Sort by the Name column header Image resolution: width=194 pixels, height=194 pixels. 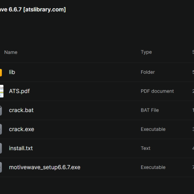coord(11,52)
